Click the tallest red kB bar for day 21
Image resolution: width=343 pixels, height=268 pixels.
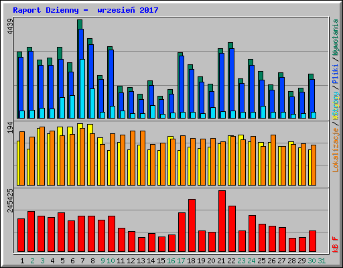[222, 221]
